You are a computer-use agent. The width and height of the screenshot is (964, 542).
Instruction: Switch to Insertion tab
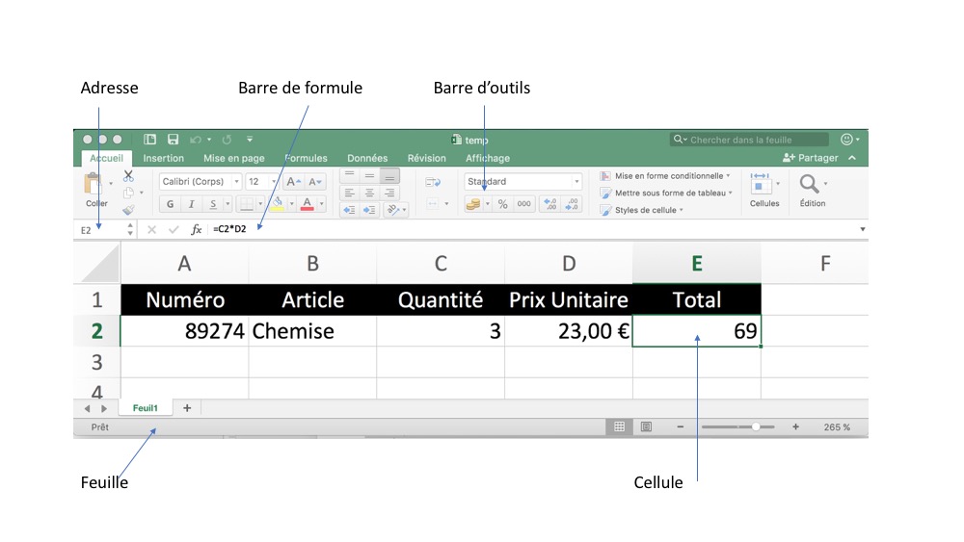point(164,158)
